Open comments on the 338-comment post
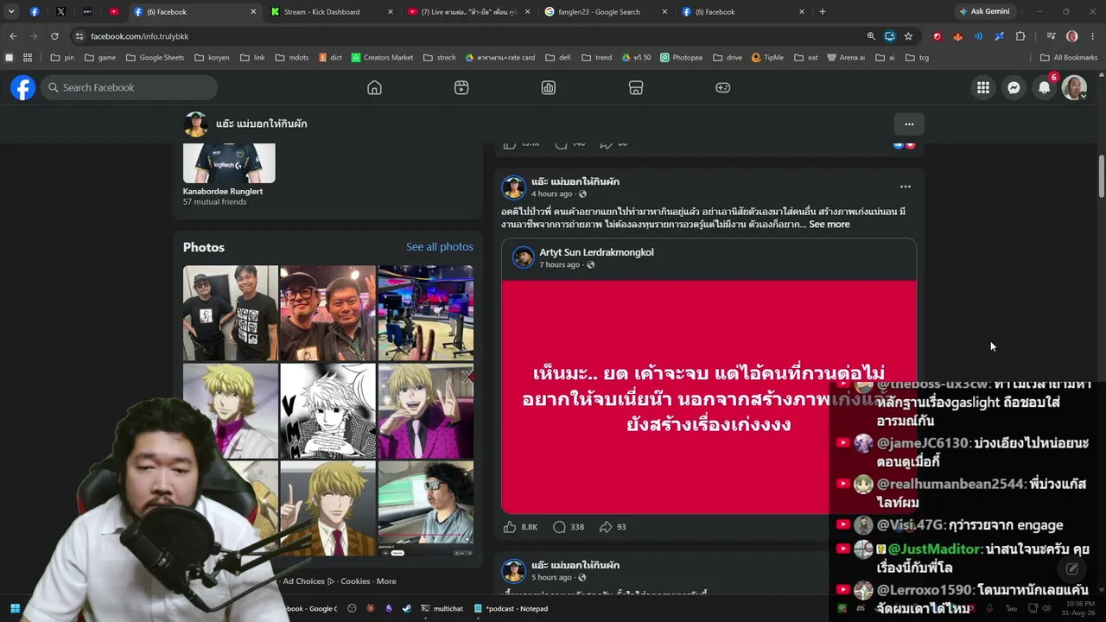Viewport: 1106px width, 622px height. (x=559, y=527)
